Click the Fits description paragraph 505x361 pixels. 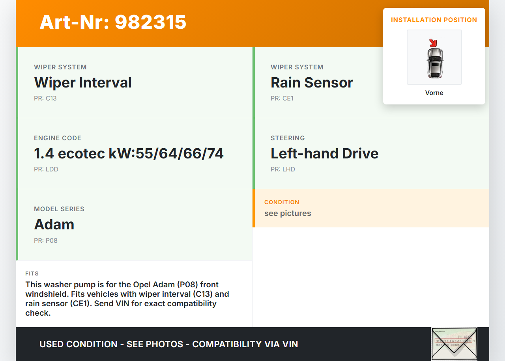click(127, 299)
